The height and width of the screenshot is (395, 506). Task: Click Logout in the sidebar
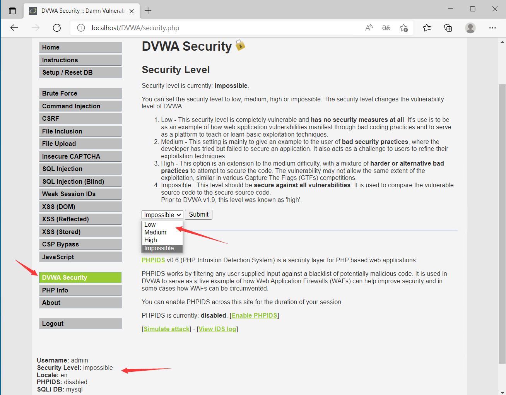[x=80, y=324]
